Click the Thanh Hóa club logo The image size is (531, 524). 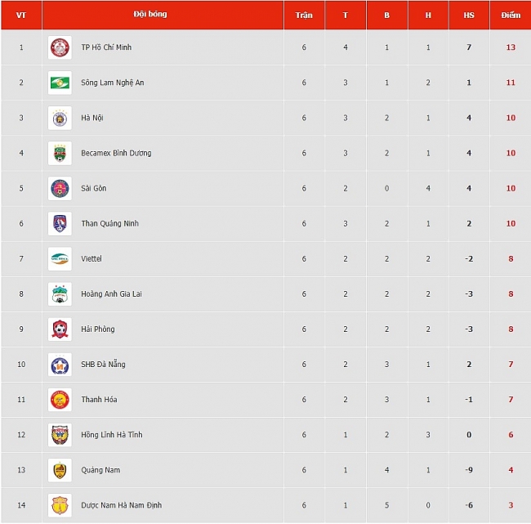pyautogui.click(x=60, y=400)
